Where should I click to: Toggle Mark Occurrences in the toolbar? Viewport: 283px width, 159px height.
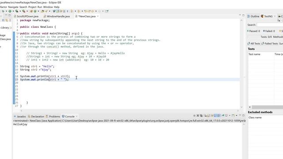[x=57, y=11]
